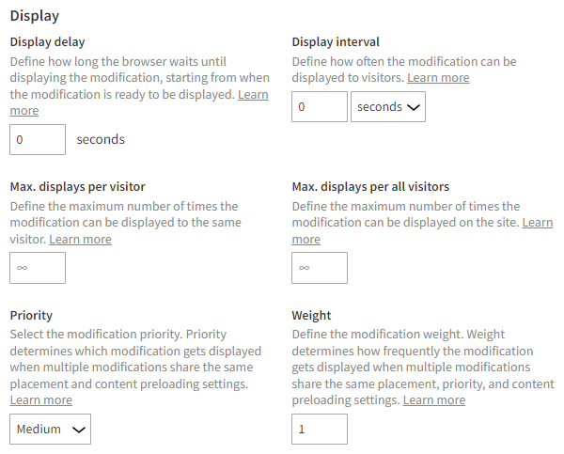Expand the Priority dropdown showing Medium
Image resolution: width=564 pixels, height=454 pixels.
pyautogui.click(x=53, y=430)
